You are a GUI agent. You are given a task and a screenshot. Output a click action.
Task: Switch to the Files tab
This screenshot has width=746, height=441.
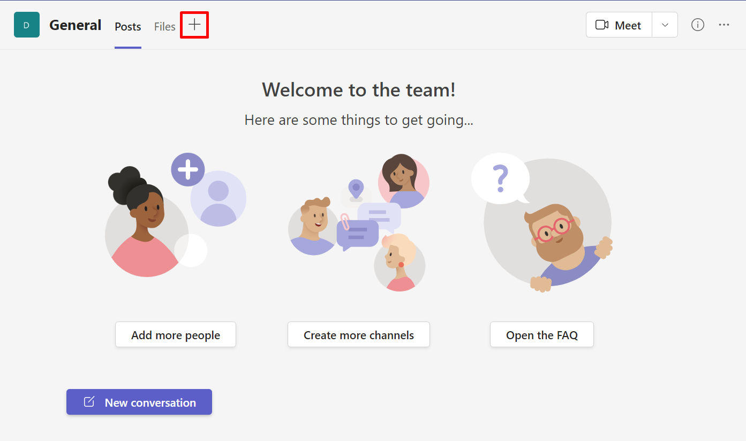coord(164,27)
